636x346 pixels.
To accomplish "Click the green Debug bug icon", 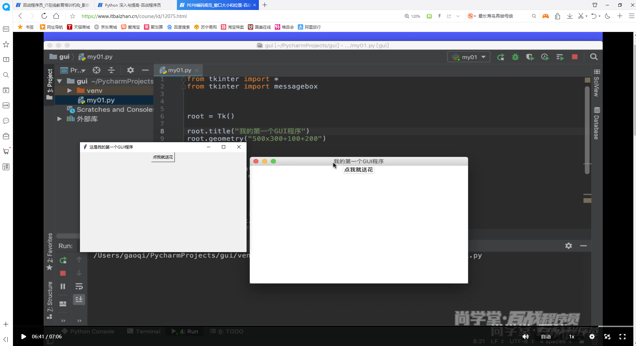I will pyautogui.click(x=515, y=57).
